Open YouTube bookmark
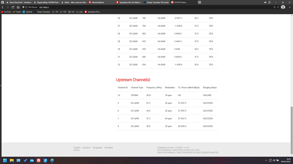 coord(6,12)
